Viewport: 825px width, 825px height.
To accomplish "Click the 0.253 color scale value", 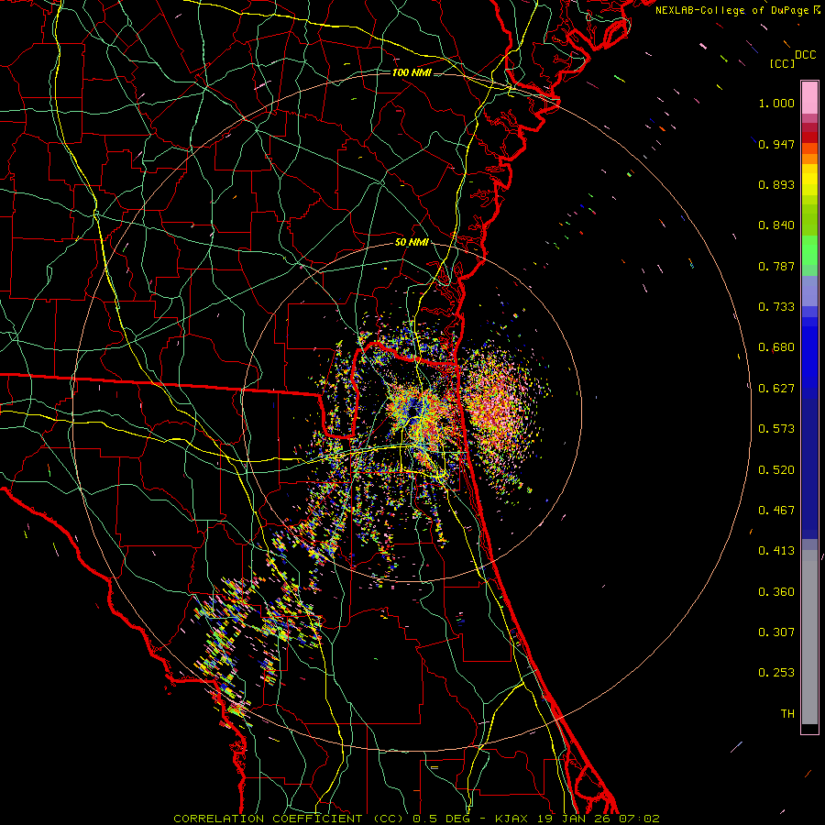I will (x=776, y=673).
